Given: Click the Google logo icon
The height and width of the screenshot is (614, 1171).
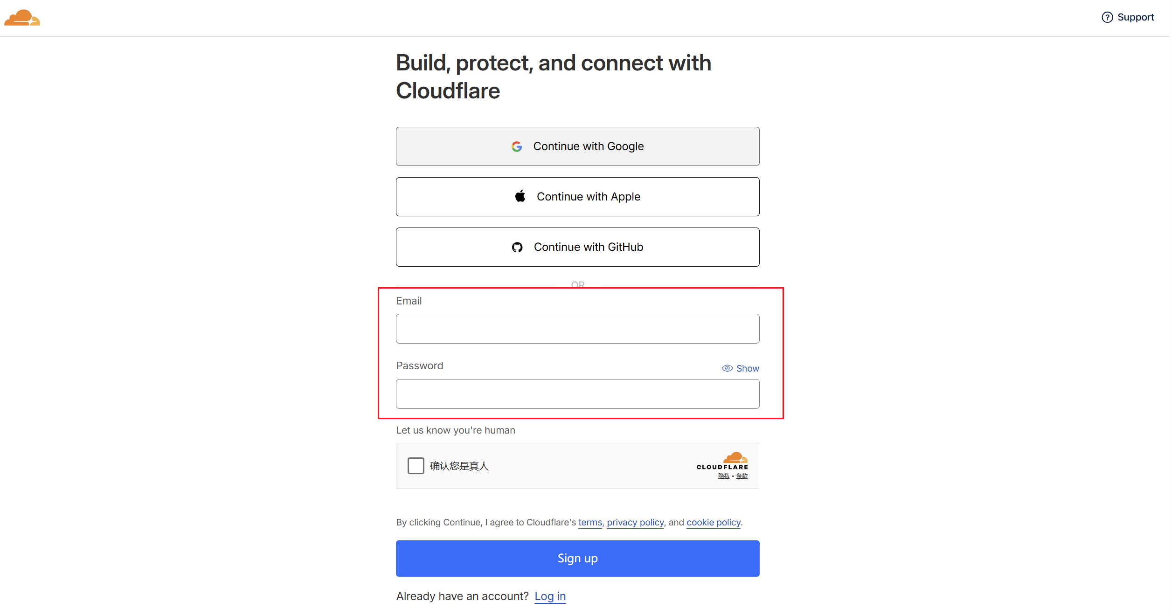Looking at the screenshot, I should (x=517, y=146).
